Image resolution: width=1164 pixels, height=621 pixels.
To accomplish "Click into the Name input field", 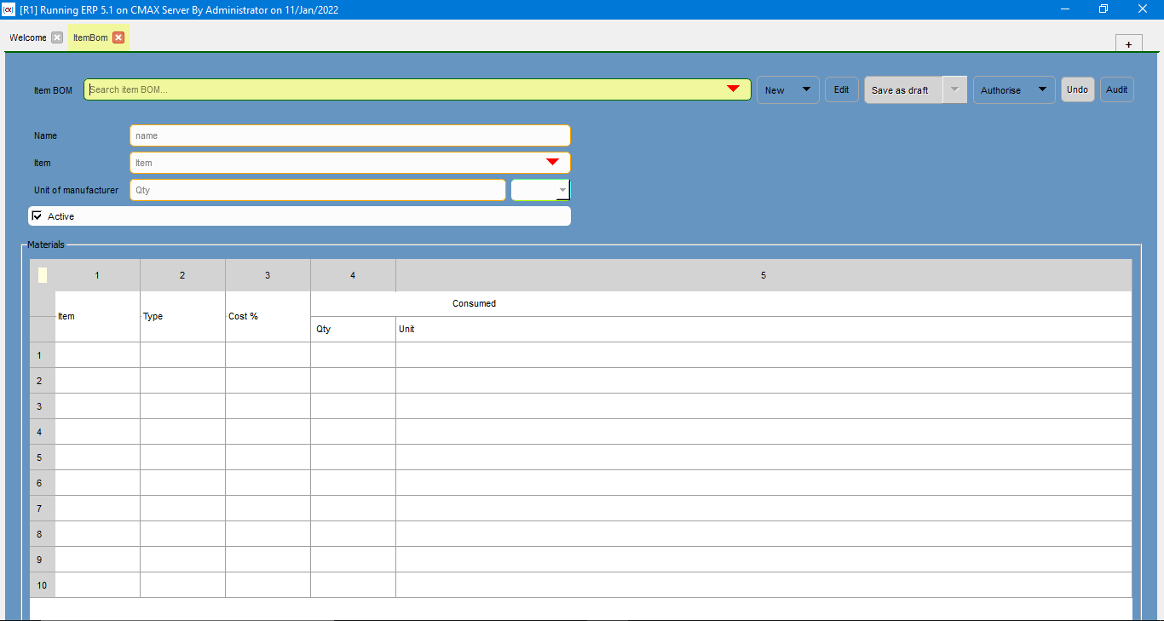I will click(x=349, y=135).
